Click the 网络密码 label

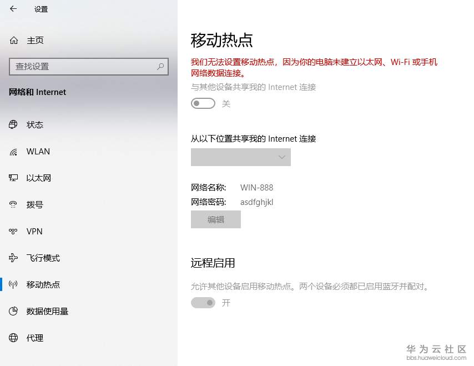pos(208,202)
